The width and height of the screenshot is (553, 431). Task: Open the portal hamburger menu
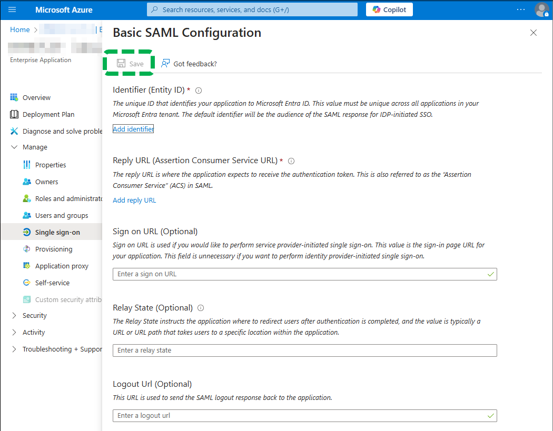click(x=12, y=9)
